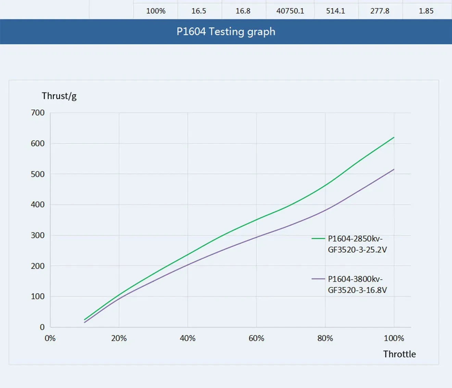Viewport: 452px width, 388px height.
Task: Click the 100% cell in the table row
Action: [156, 11]
